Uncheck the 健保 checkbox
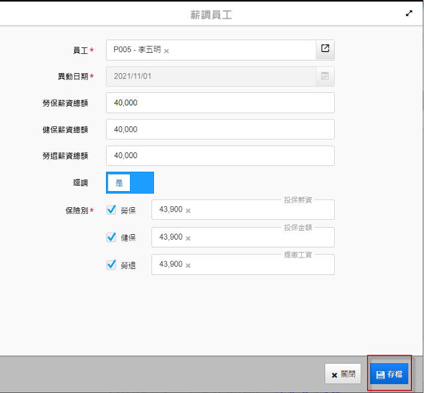The height and width of the screenshot is (393, 424). [111, 237]
